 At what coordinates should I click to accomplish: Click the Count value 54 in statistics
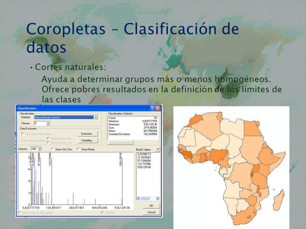(155, 118)
